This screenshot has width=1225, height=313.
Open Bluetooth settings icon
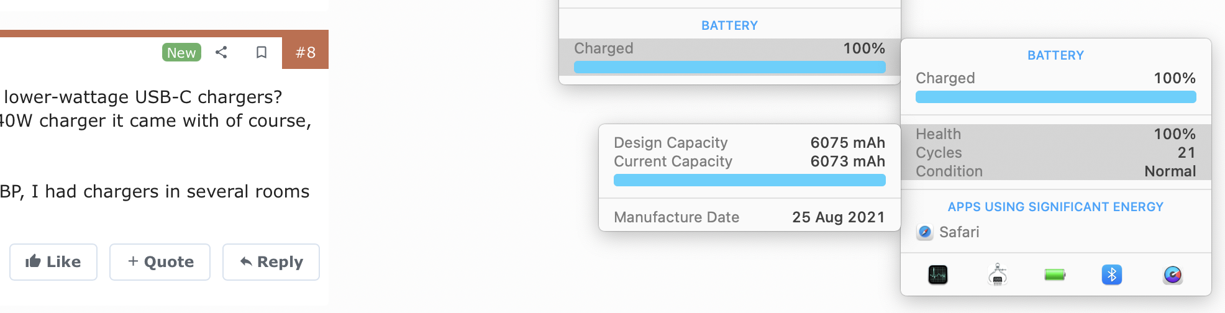pyautogui.click(x=1111, y=274)
